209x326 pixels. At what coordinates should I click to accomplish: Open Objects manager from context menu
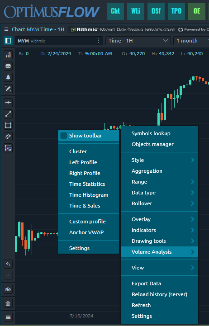(x=160, y=144)
